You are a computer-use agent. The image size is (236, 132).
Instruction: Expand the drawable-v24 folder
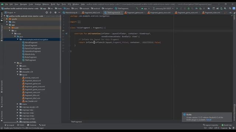(18, 72)
